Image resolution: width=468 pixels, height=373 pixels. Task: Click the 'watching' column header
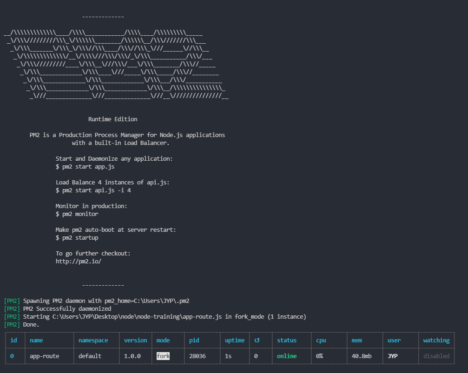(436, 340)
